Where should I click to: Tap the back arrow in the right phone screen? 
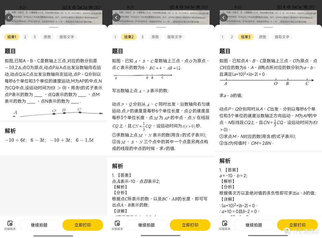click(x=224, y=18)
